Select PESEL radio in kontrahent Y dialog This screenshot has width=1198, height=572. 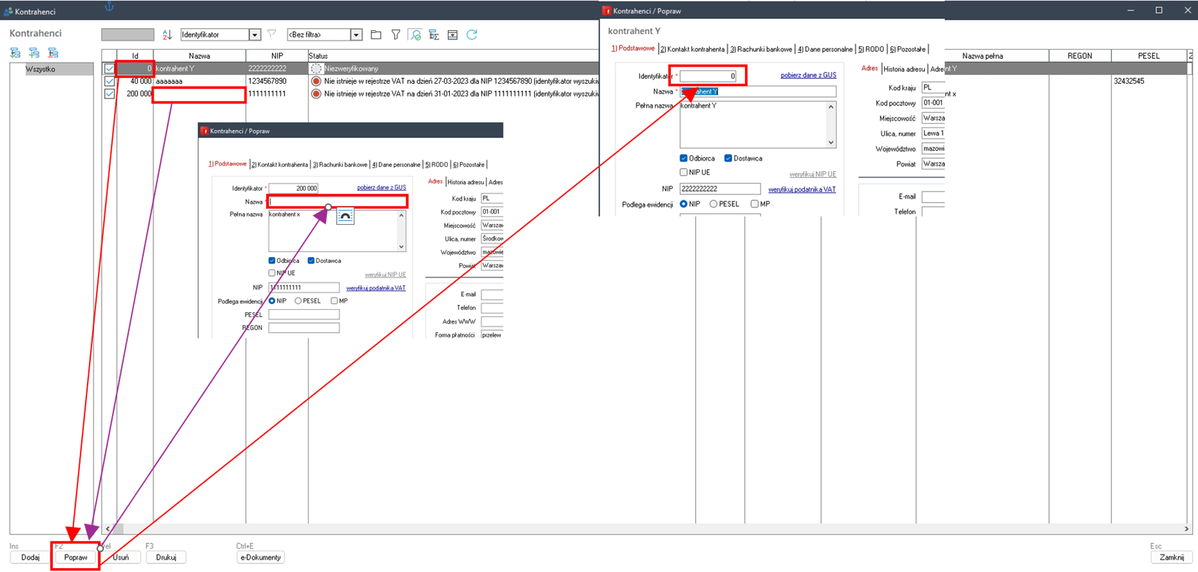[x=713, y=204]
